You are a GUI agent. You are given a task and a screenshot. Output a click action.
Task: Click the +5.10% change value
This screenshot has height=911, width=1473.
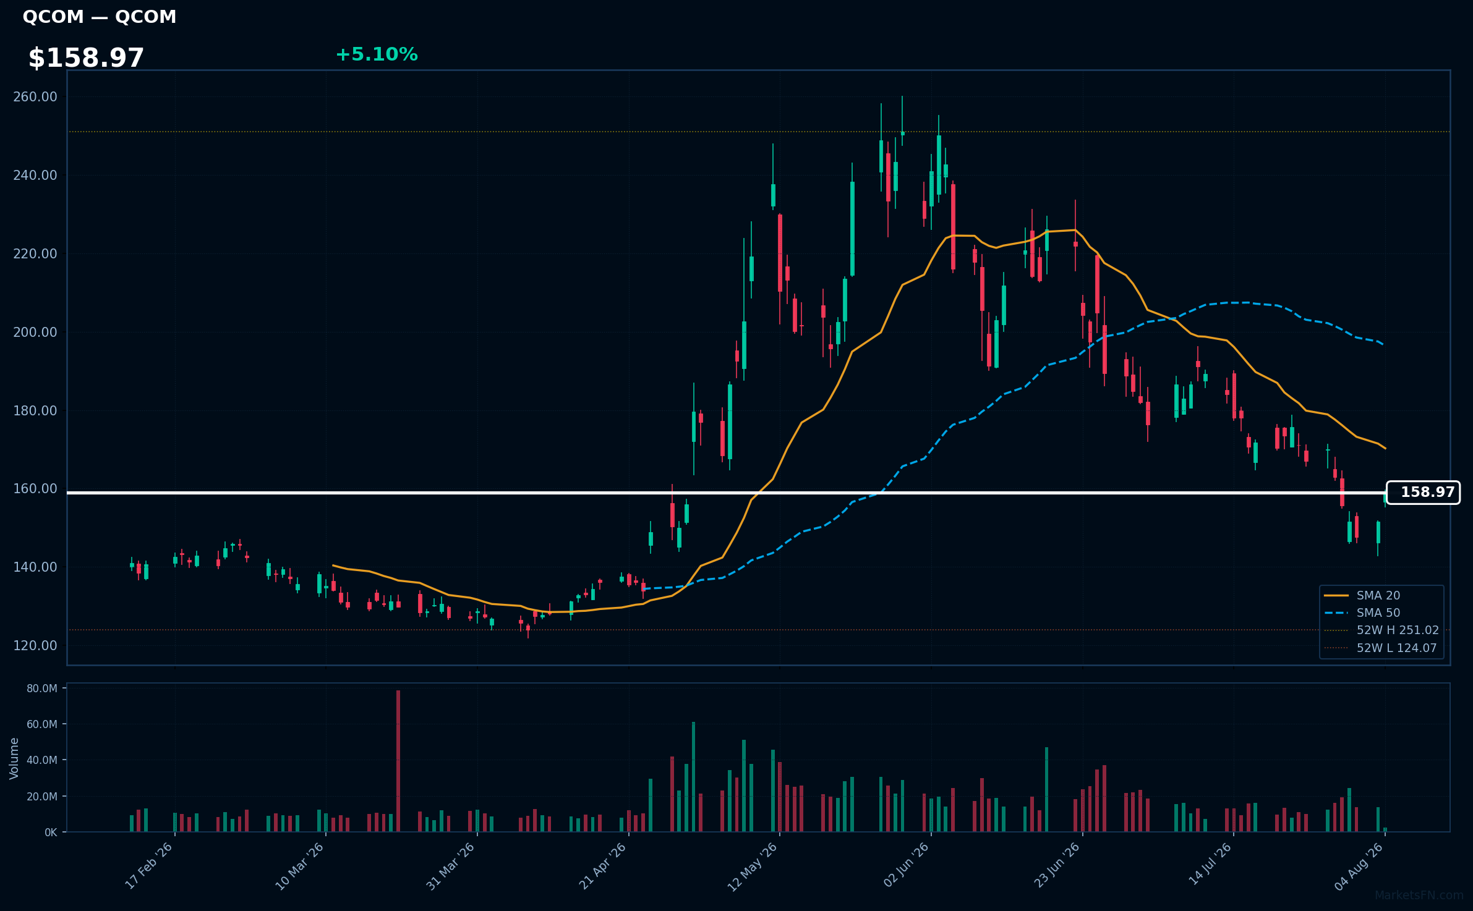coord(377,54)
